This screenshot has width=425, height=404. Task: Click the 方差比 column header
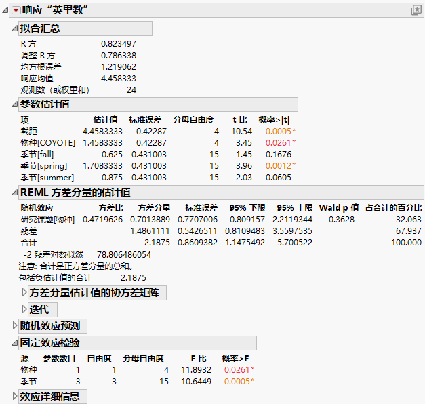111,208
